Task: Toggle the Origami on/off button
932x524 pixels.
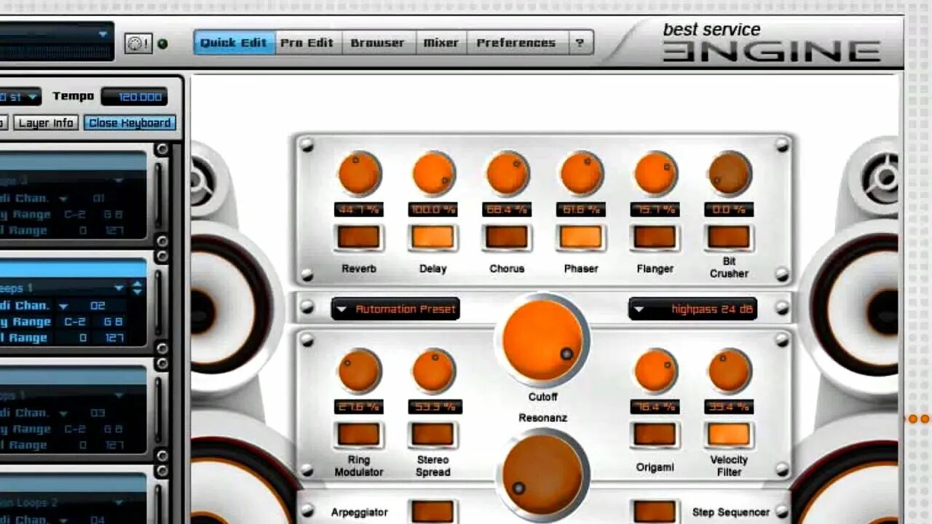Action: click(x=655, y=434)
